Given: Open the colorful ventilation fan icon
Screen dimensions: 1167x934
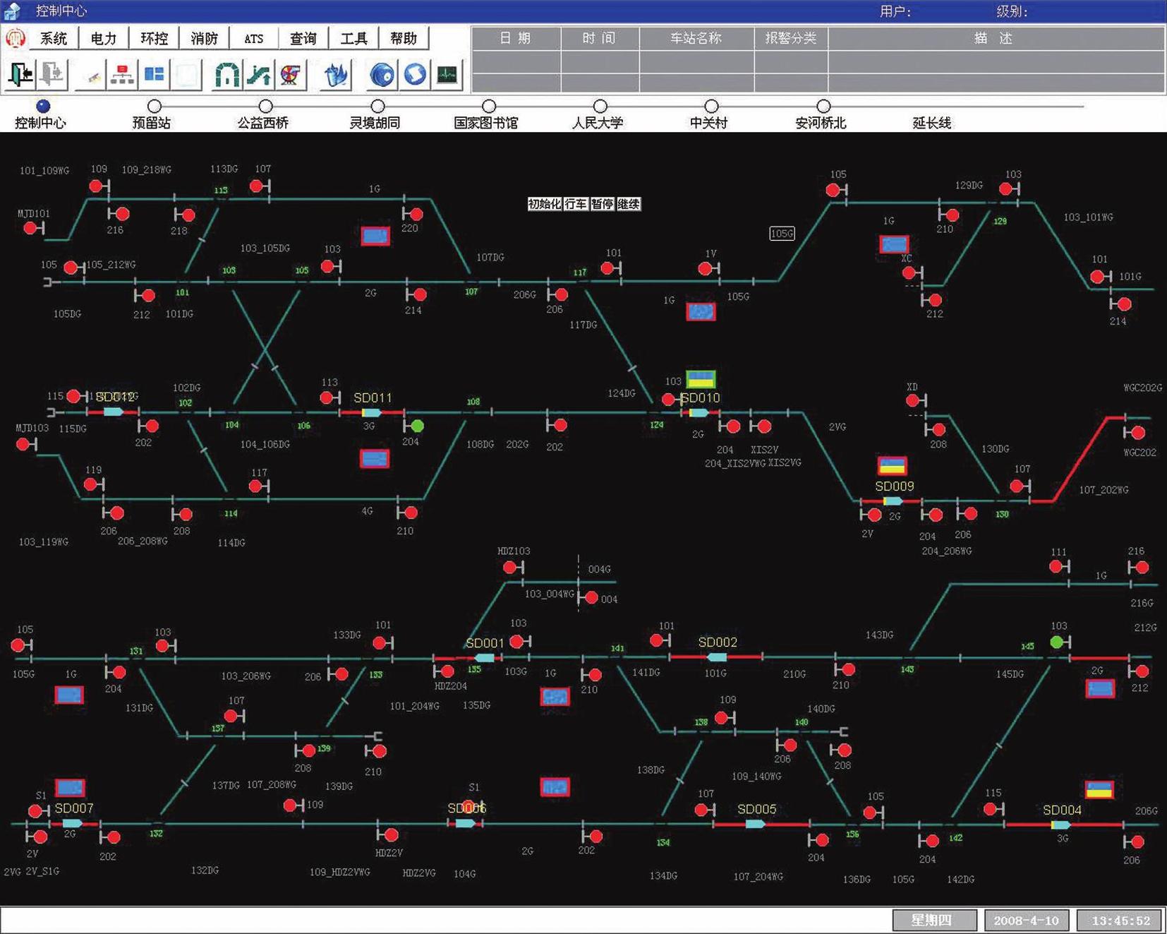Looking at the screenshot, I should click(x=291, y=75).
